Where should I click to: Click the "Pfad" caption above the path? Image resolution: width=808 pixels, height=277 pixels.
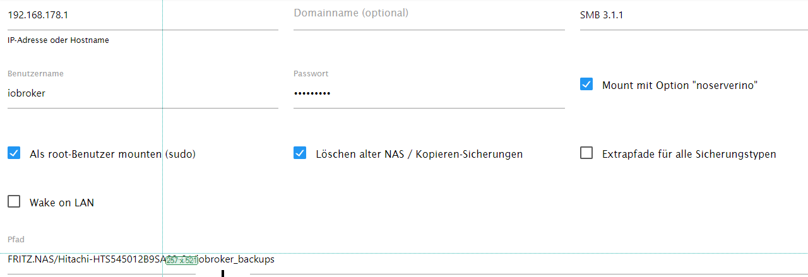pos(16,240)
